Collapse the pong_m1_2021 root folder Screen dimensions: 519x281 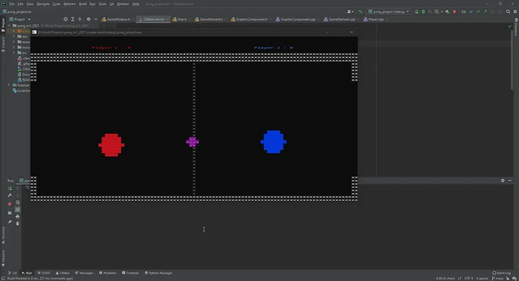9,25
